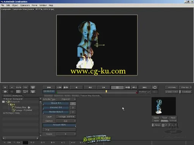The image size is (194, 145).
Task: Click the Object ID value slider
Action: pos(56,103)
